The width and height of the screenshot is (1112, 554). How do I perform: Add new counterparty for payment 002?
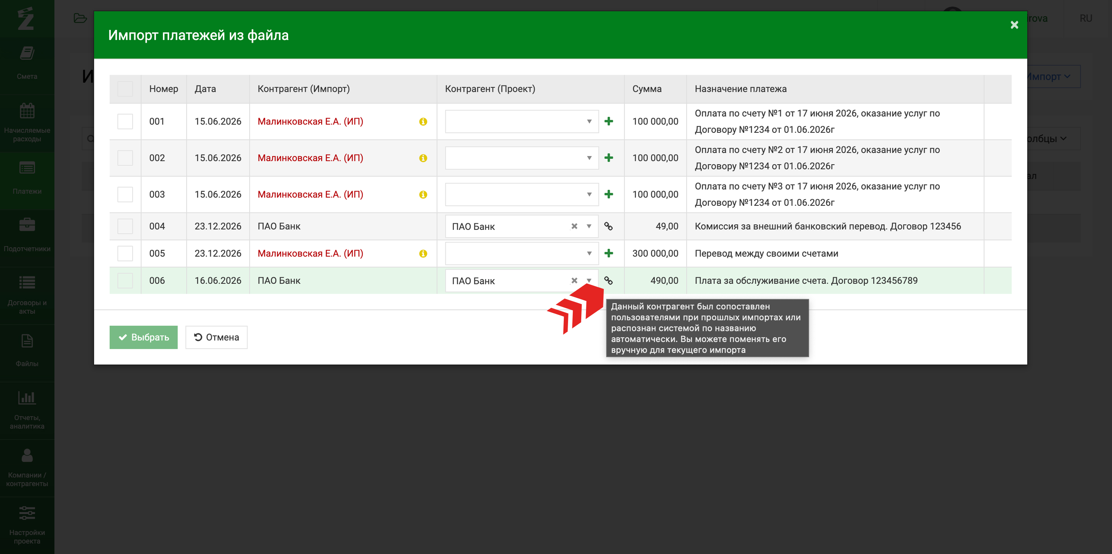[x=608, y=158]
